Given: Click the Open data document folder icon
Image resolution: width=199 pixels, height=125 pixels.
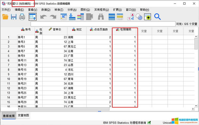Looking at the screenshot, I should [x=5, y=17].
